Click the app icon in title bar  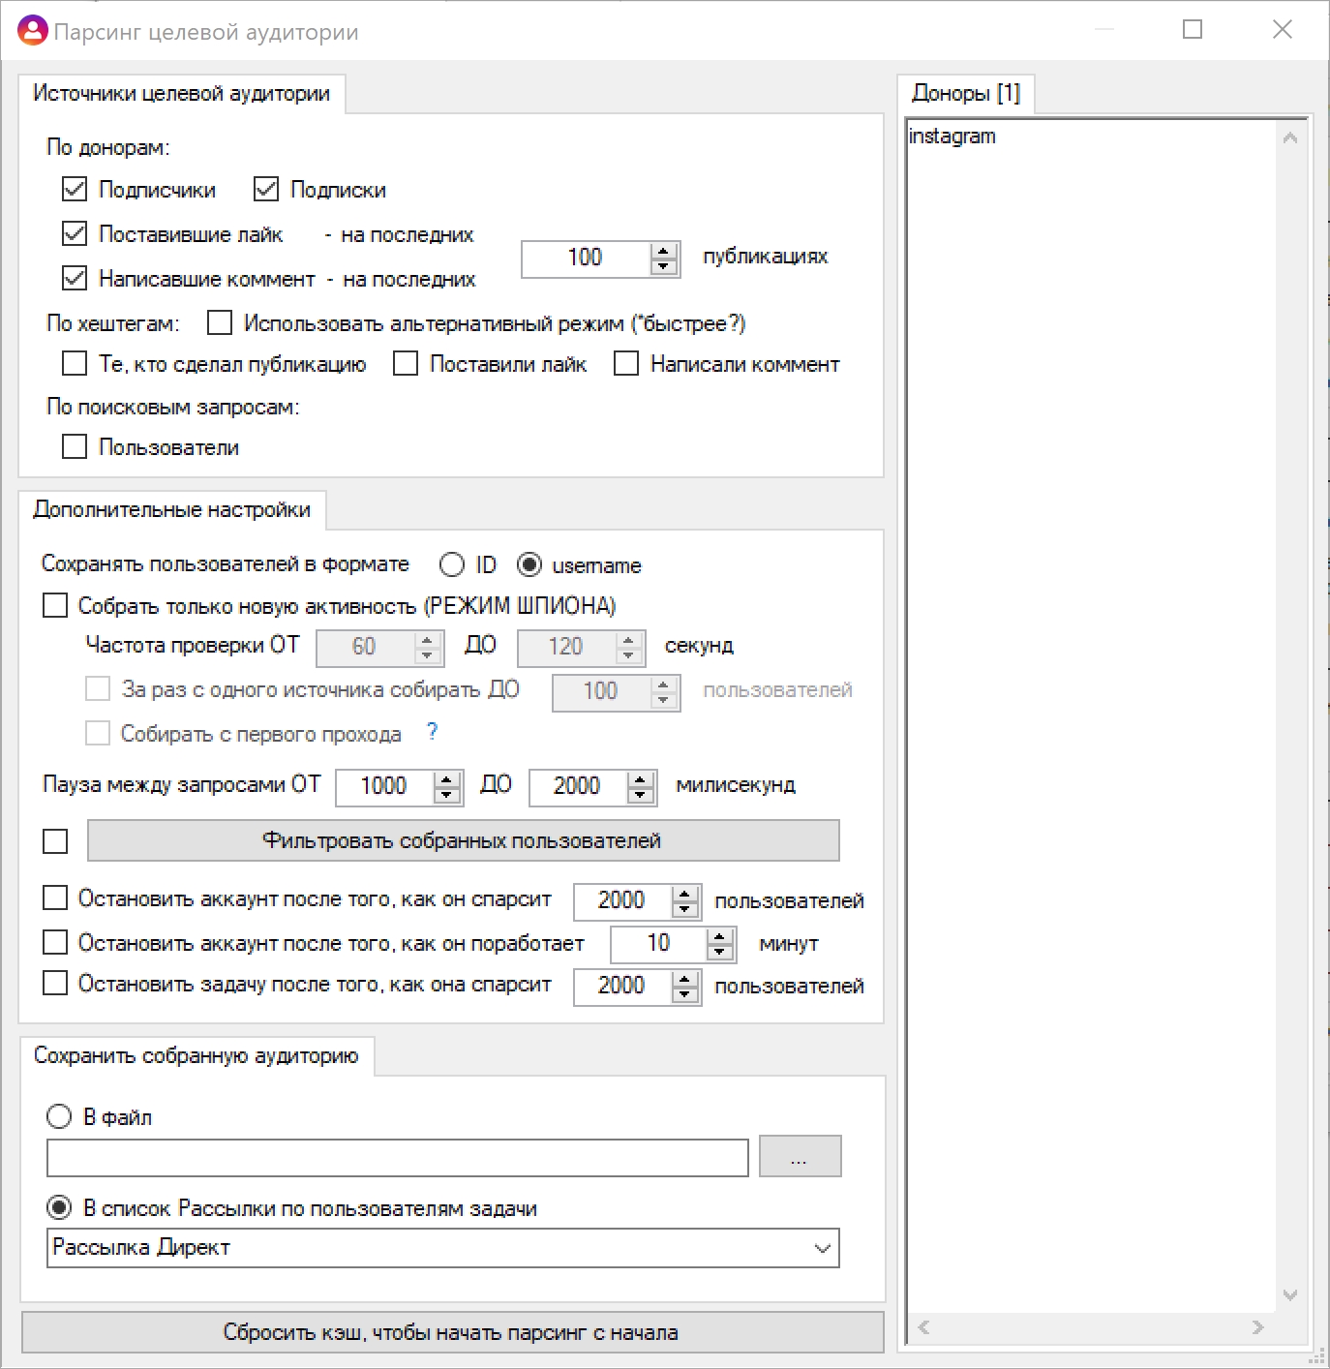[x=32, y=31]
